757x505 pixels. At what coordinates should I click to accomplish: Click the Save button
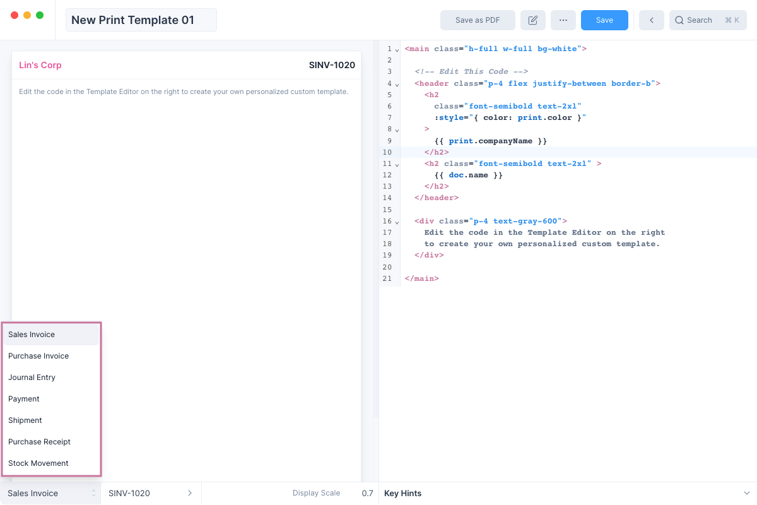[604, 20]
